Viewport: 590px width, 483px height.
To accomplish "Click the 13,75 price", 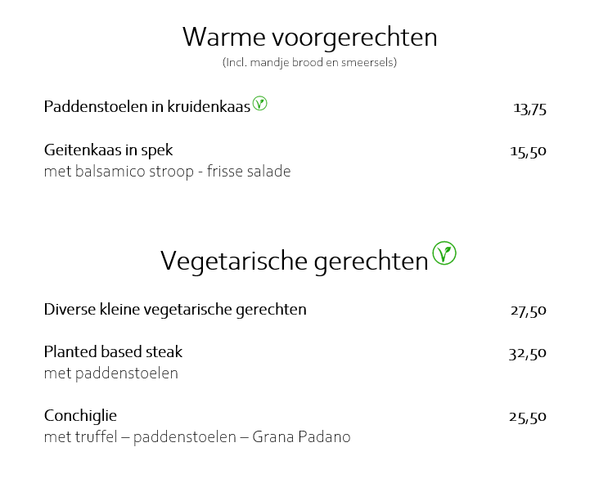I will pos(529,109).
